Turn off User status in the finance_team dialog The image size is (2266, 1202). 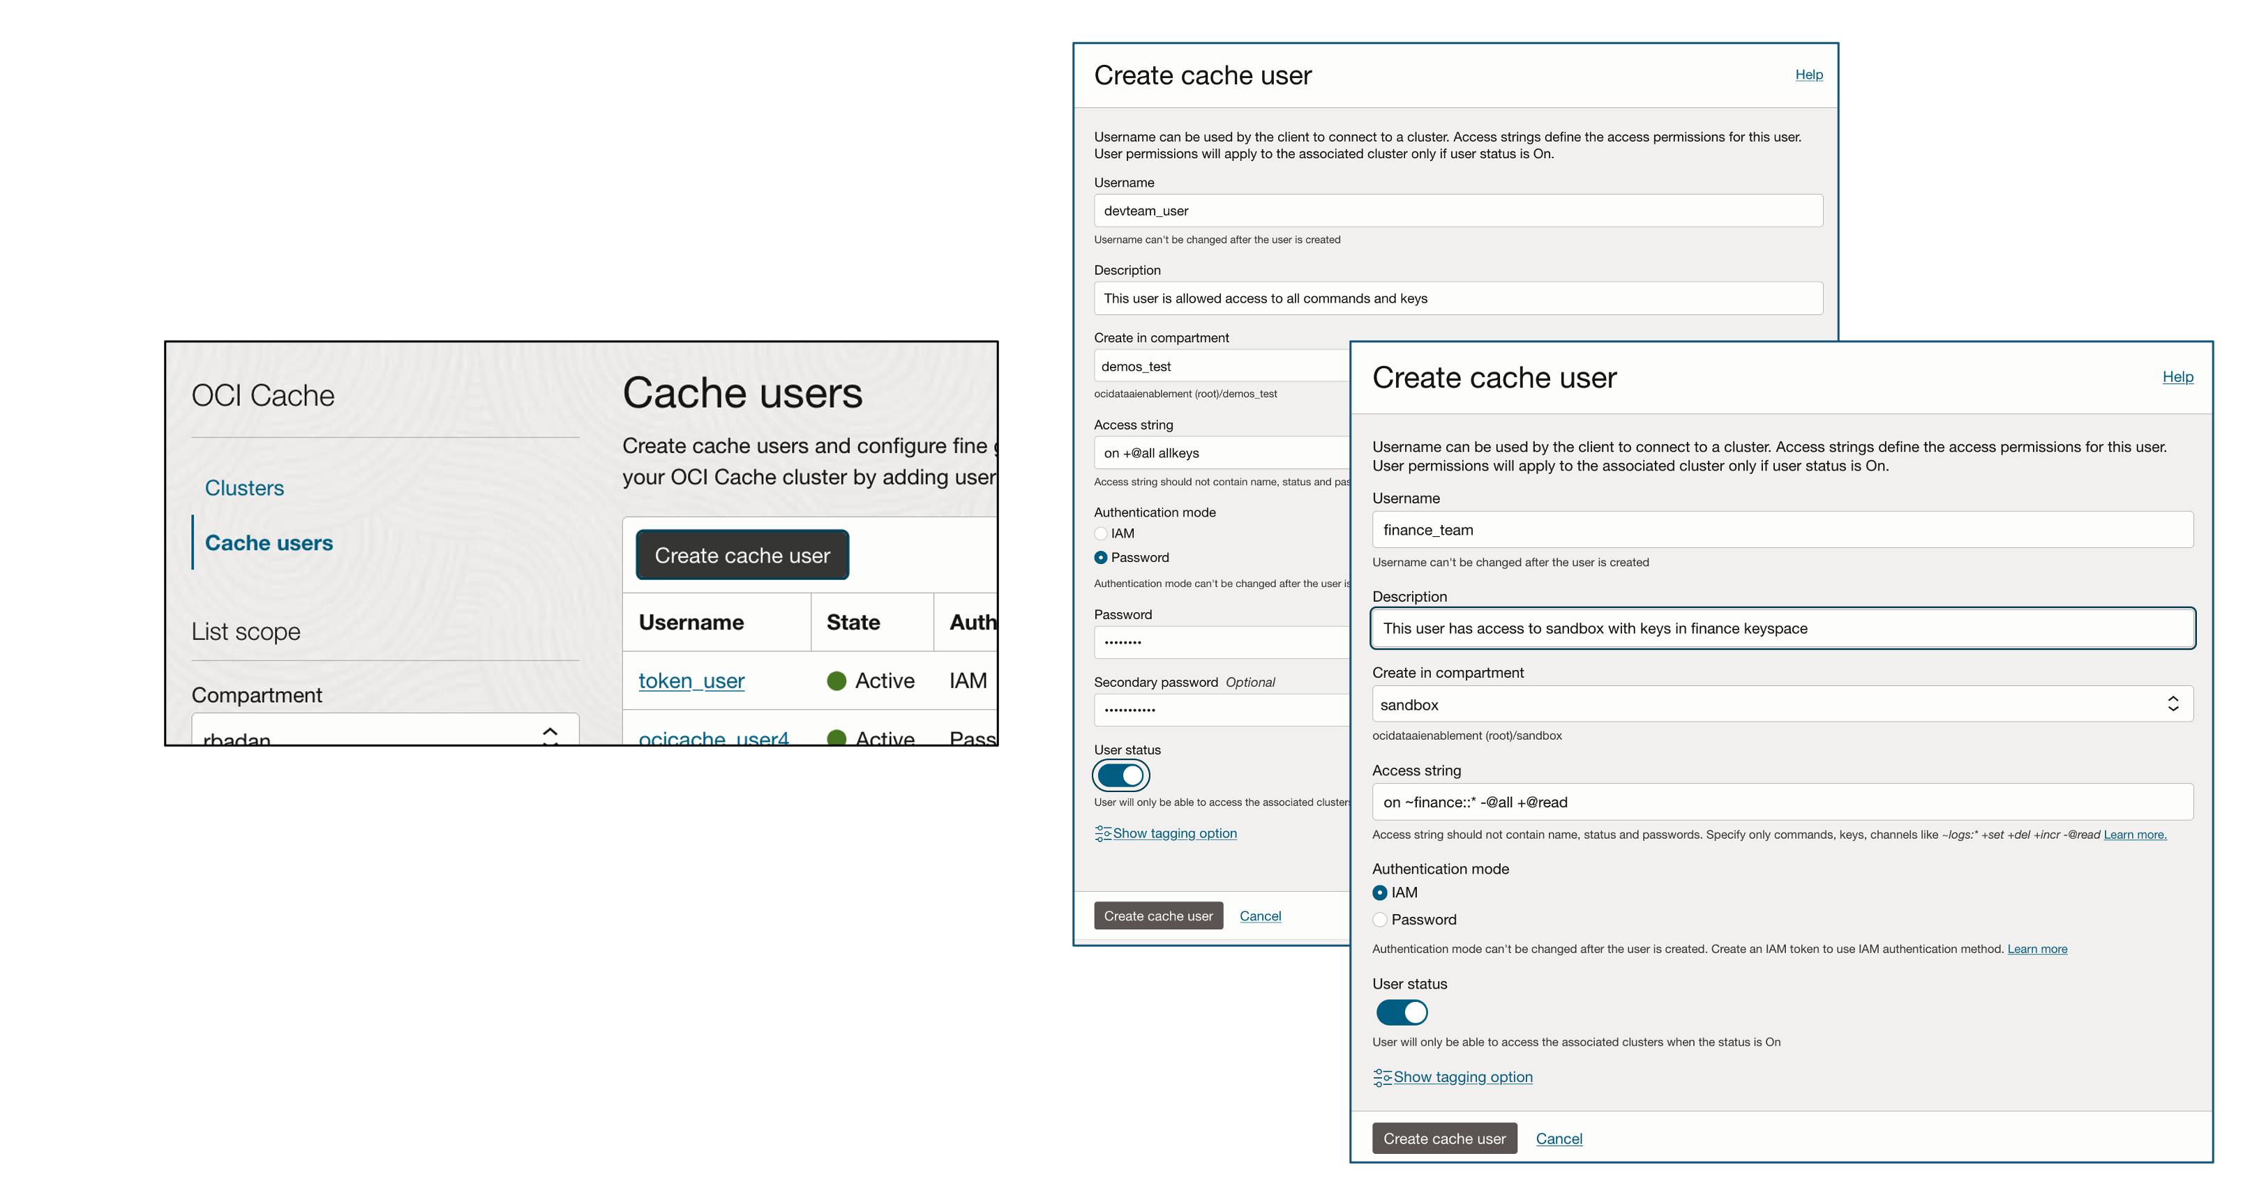tap(1402, 1013)
